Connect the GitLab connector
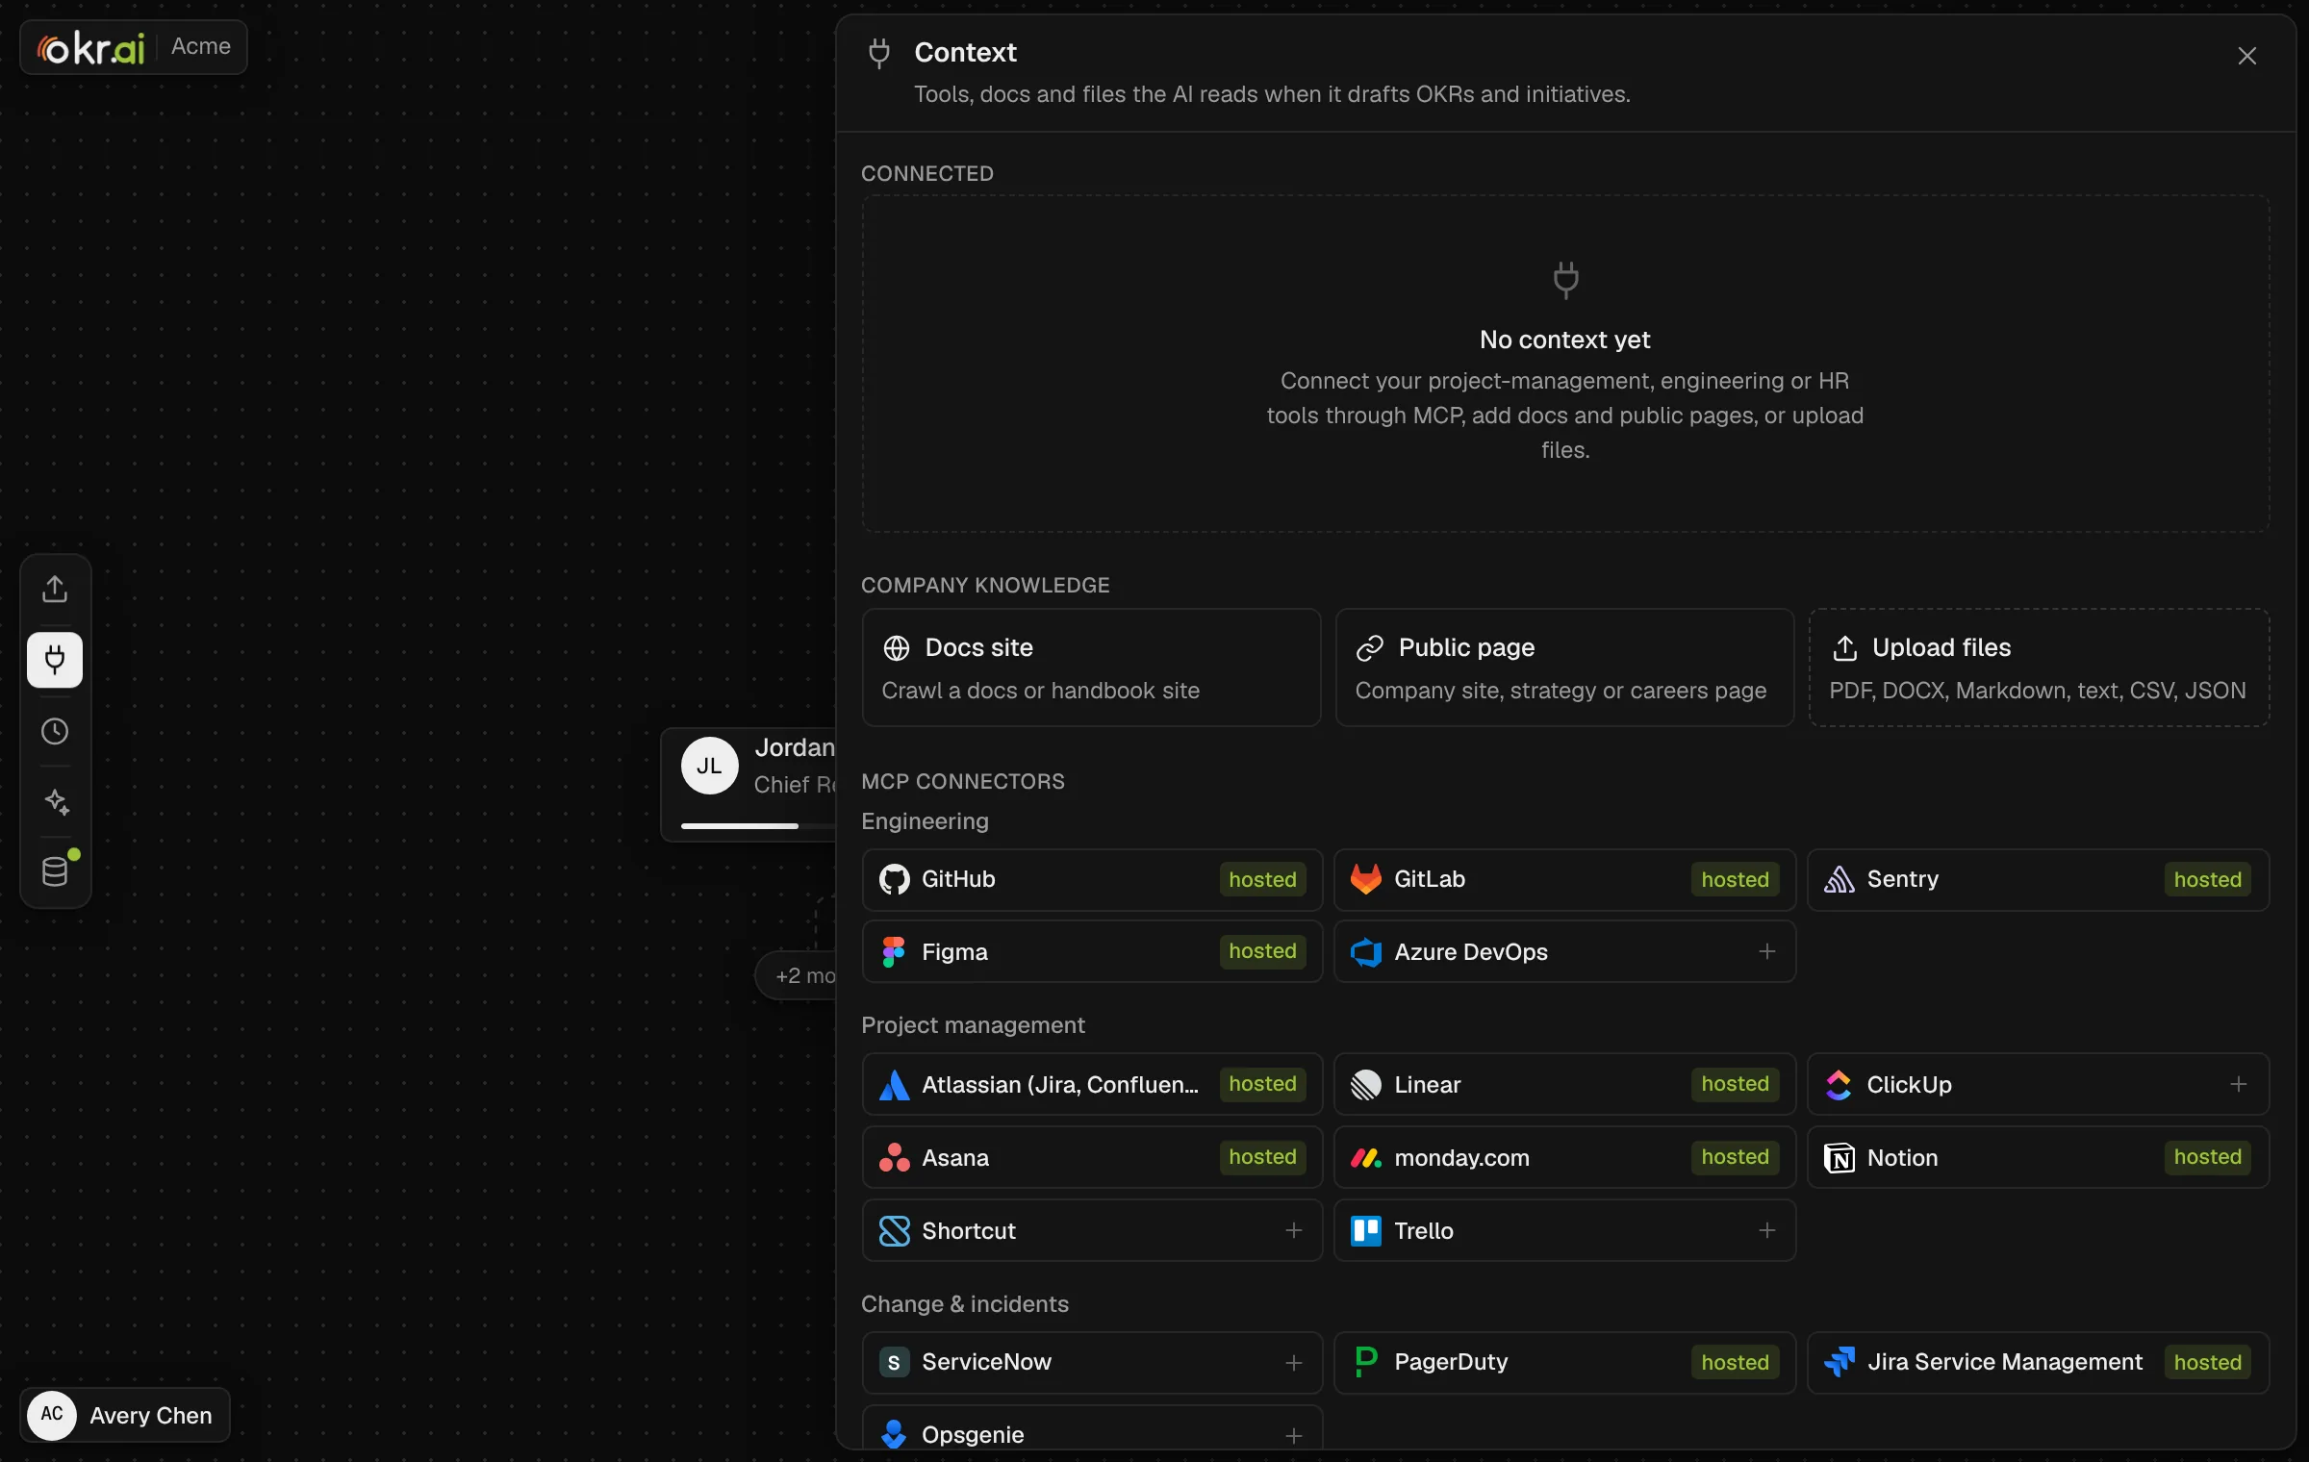Screen dimensions: 2309x1462 (x=1564, y=879)
